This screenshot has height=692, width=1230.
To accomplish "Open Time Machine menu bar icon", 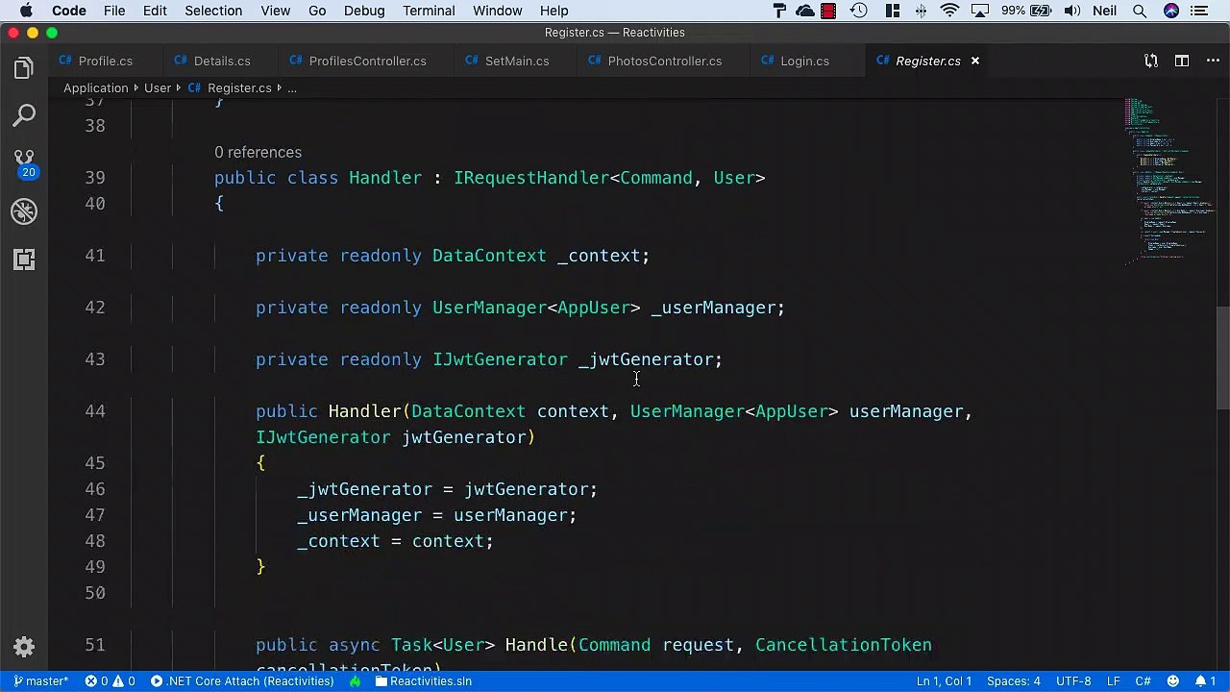I will pyautogui.click(x=859, y=11).
